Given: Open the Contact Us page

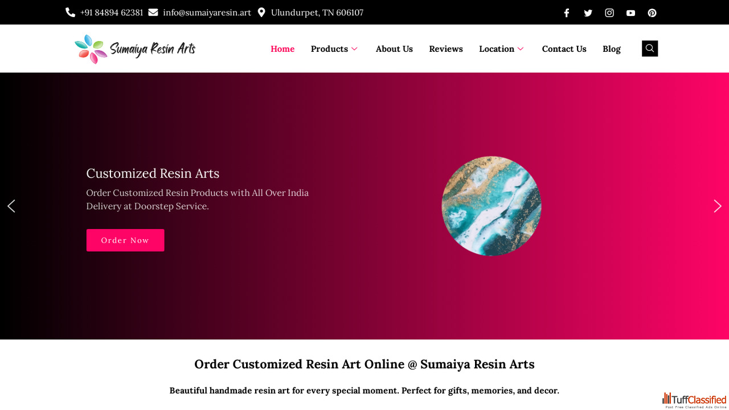Looking at the screenshot, I should [x=564, y=49].
